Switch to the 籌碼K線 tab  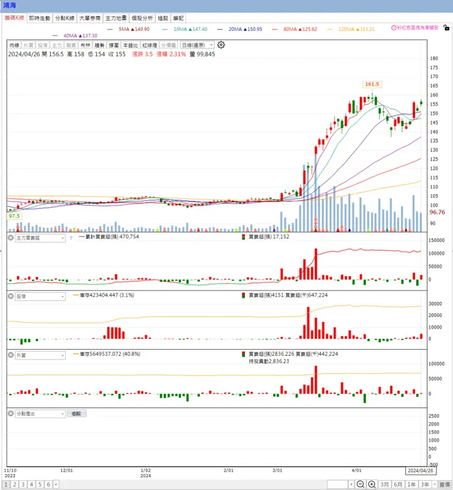pyautogui.click(x=14, y=18)
